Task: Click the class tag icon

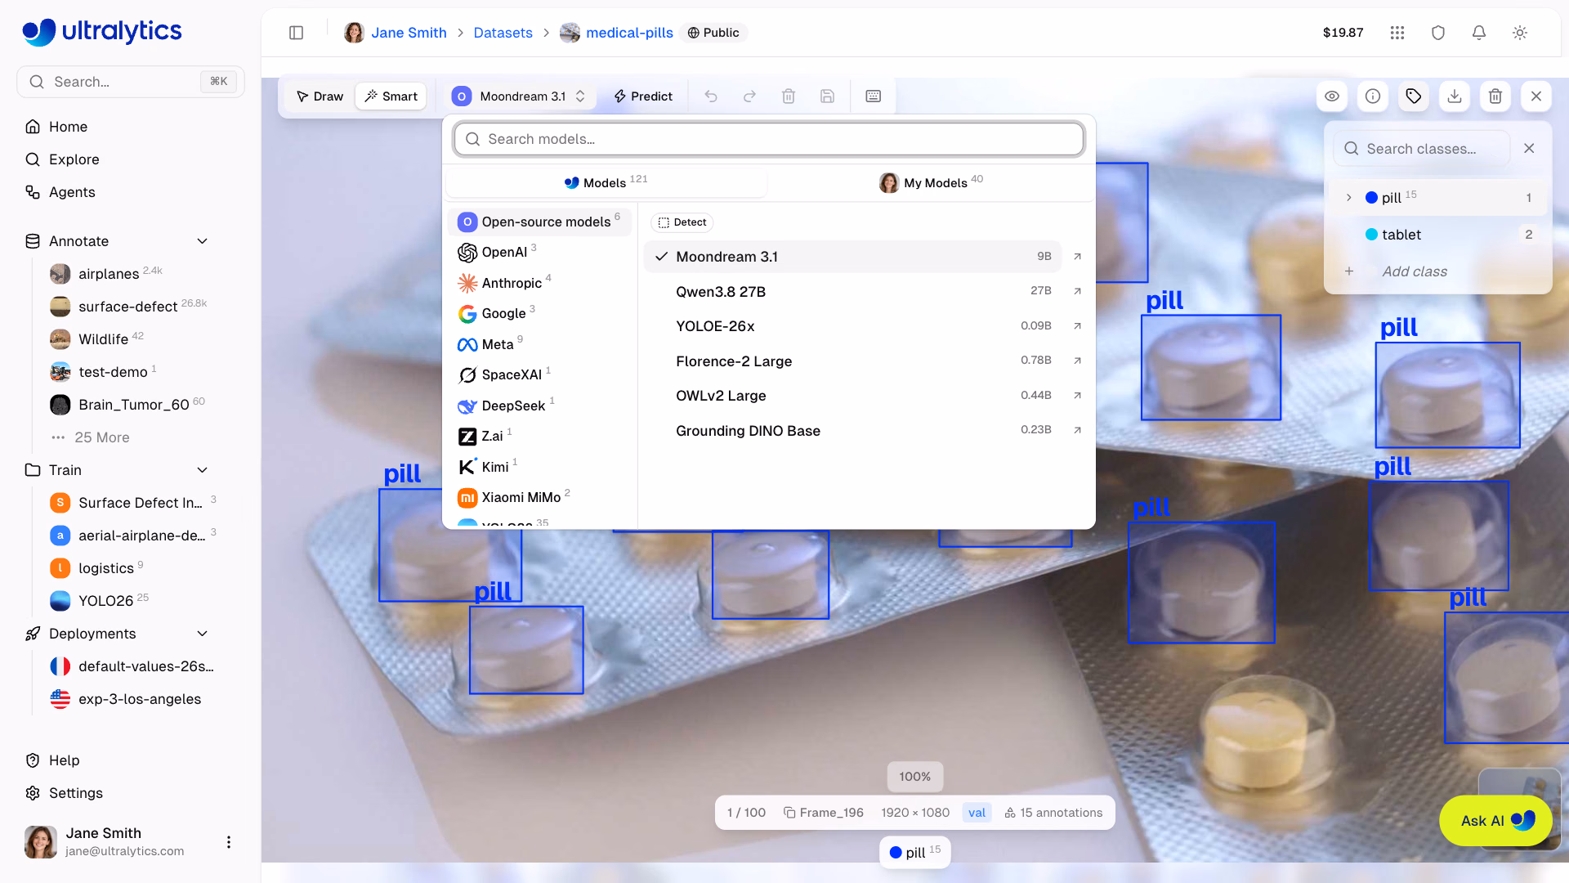Action: 1414,96
